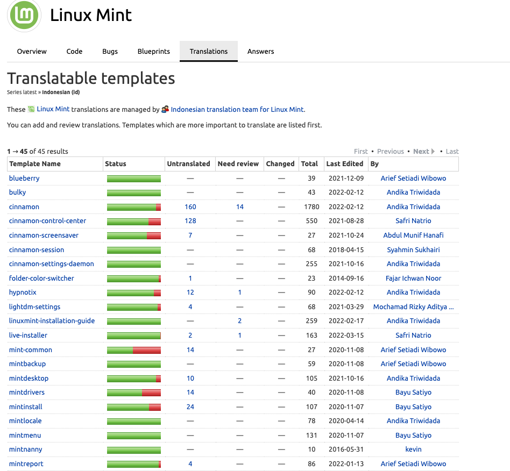Image resolution: width=510 pixels, height=471 pixels.
Task: Click the First pagination link
Action: tap(360, 152)
